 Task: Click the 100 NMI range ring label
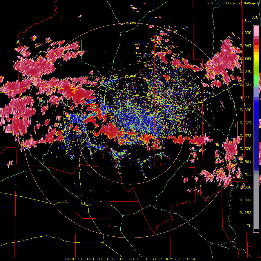tap(130, 23)
